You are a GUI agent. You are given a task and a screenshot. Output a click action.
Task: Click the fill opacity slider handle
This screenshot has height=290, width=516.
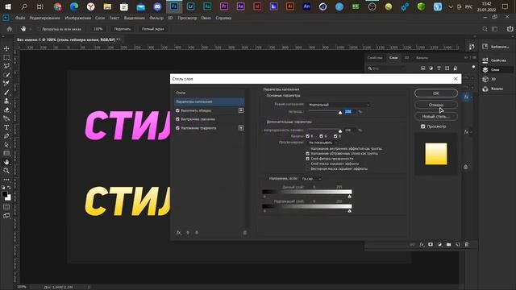(x=340, y=130)
